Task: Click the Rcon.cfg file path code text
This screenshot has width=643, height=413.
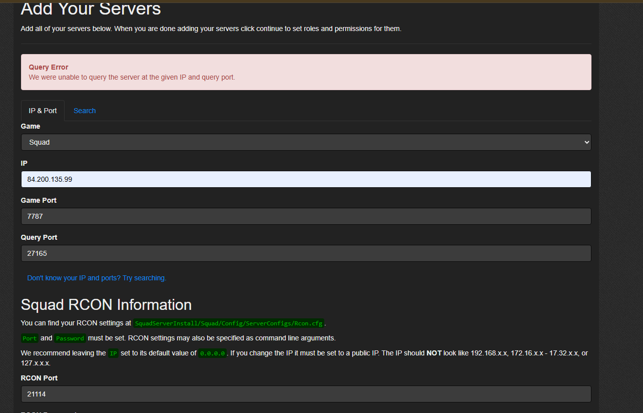Action: 229,323
